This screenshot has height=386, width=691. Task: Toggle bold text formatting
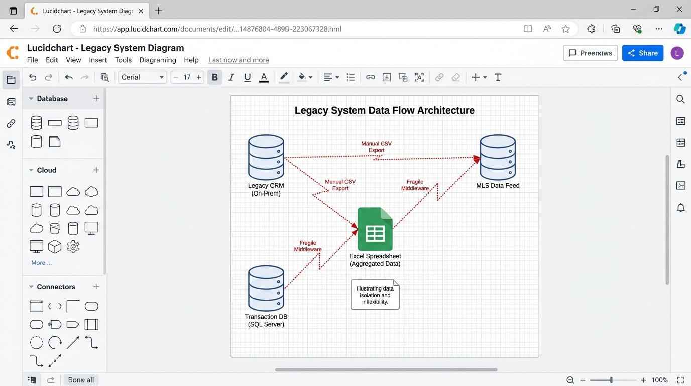click(x=214, y=77)
